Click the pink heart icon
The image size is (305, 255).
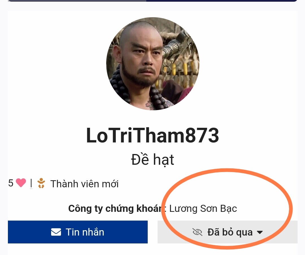coord(21,183)
